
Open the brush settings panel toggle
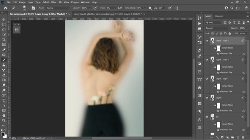click(33, 8)
